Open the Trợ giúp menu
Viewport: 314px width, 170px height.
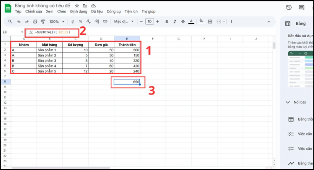149,12
